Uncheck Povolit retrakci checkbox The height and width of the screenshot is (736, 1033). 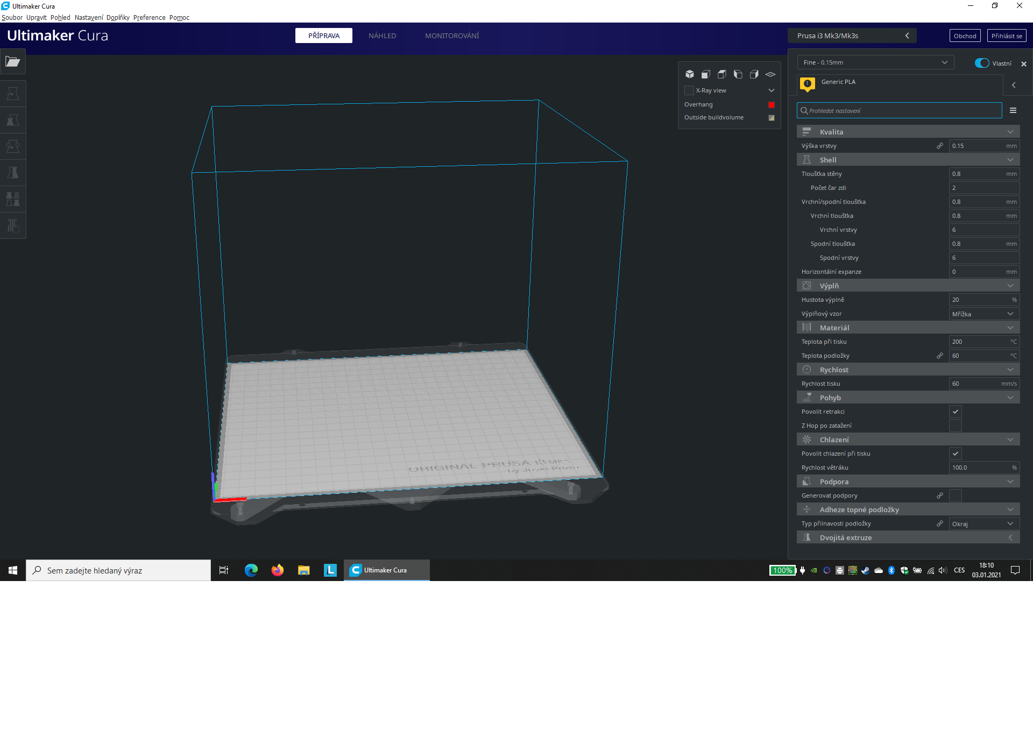coord(956,412)
